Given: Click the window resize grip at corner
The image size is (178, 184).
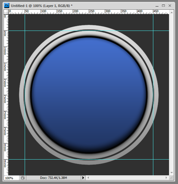Looking at the screenshot, I should click(171, 178).
